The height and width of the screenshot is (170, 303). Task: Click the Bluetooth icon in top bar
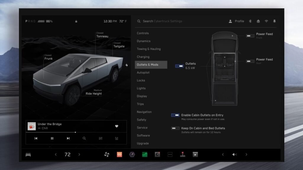(250, 21)
